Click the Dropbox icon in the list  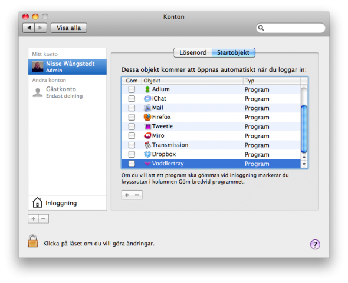147,154
